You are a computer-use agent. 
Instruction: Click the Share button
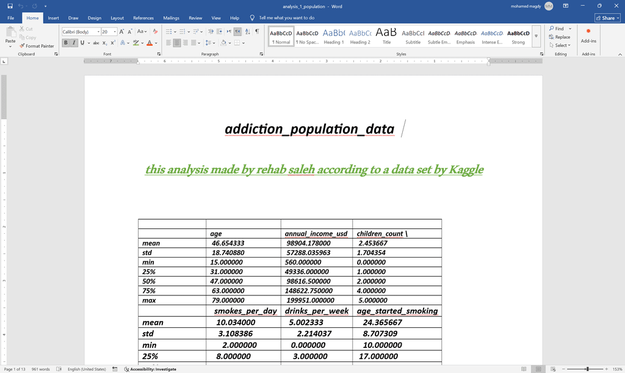607,18
